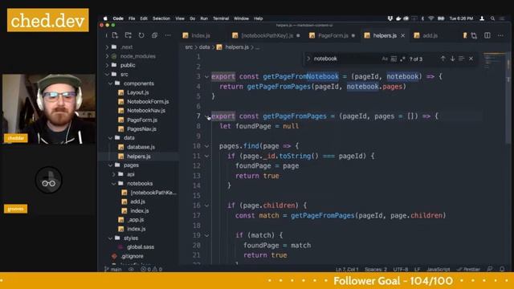This screenshot has height=289, width=514.
Task: Click the JavaScript language mode
Action: point(439,270)
